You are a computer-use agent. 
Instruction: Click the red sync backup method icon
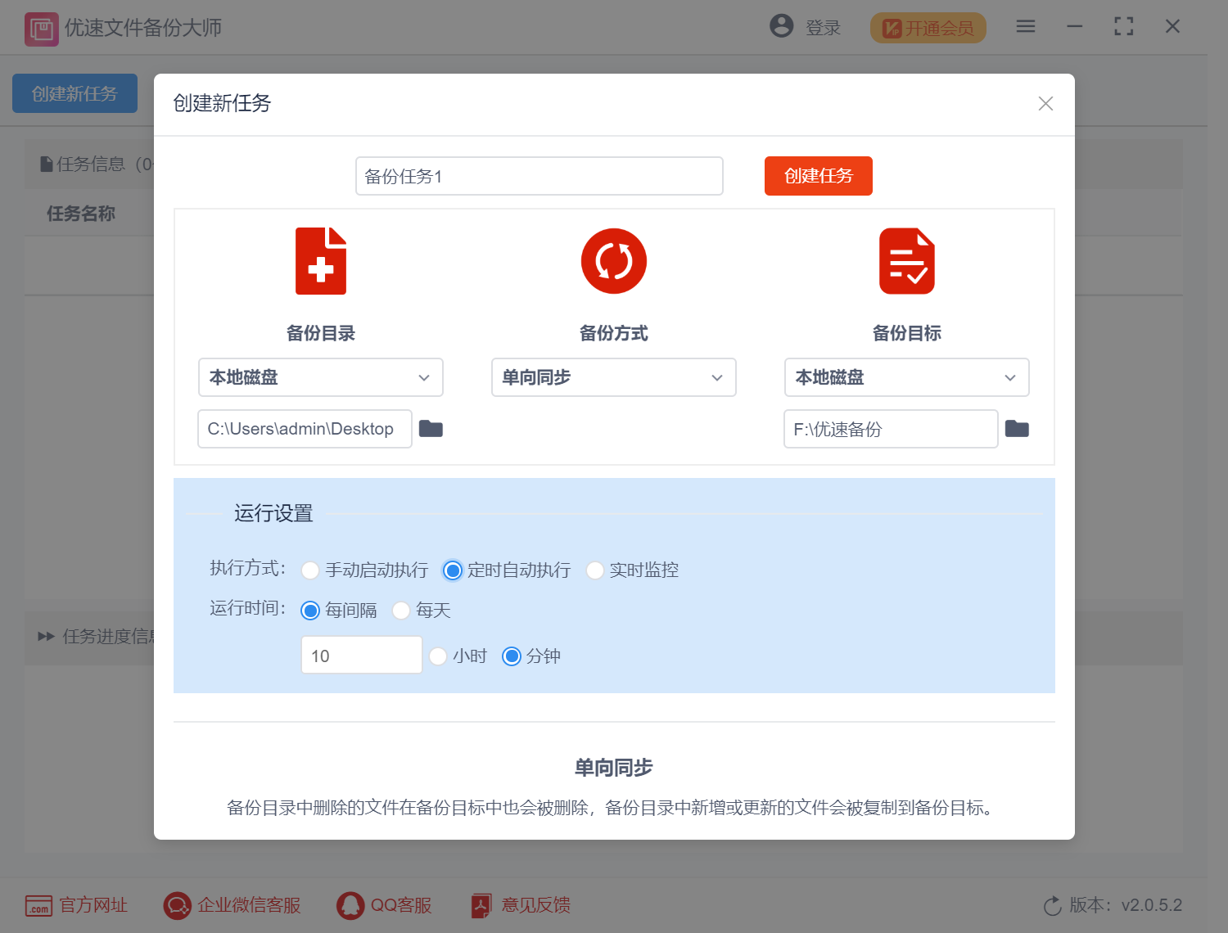[614, 261]
